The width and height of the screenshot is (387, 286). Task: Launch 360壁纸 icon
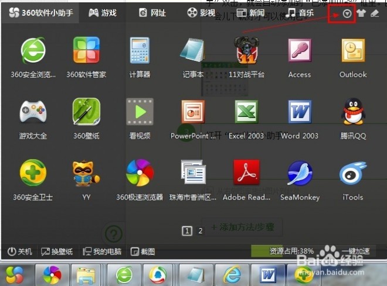86,112
